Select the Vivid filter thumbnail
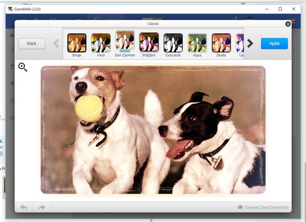Screen dimensions: 306x222 tap(101, 43)
